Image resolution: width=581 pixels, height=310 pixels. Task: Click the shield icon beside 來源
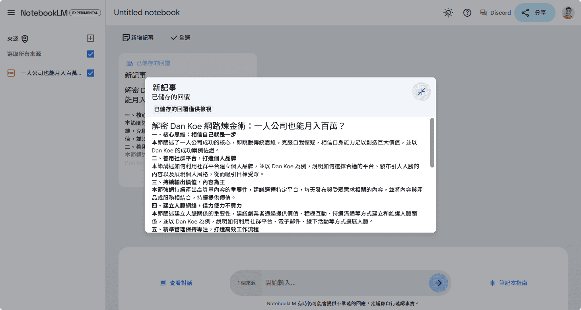(x=25, y=39)
